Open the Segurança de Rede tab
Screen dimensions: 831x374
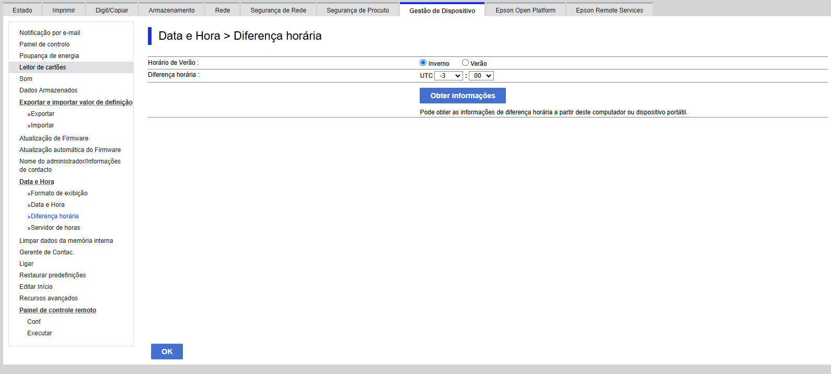coord(278,10)
